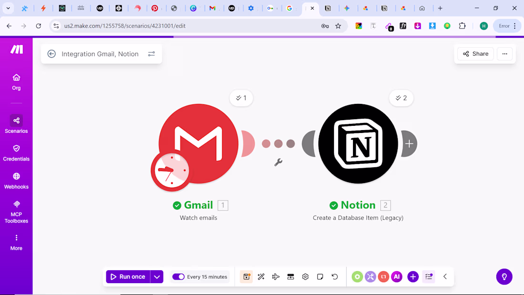The image size is (524, 295).
Task: Open the Every 15 minutes schedule setting
Action: (x=207, y=276)
